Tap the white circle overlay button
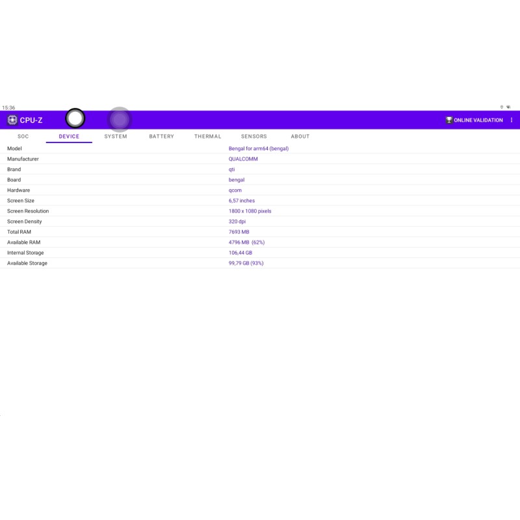Image resolution: width=520 pixels, height=520 pixels. pyautogui.click(x=75, y=118)
